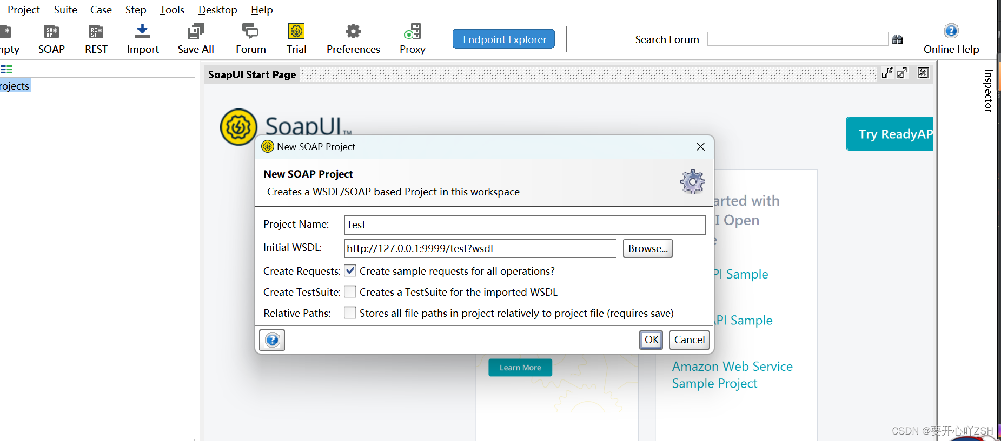Close the SoapUI Start Page panel
This screenshot has height=441, width=1001.
(923, 73)
